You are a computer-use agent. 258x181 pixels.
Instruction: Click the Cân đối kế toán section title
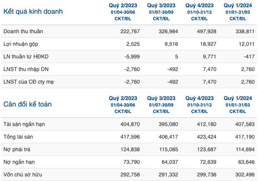pyautogui.click(x=28, y=104)
